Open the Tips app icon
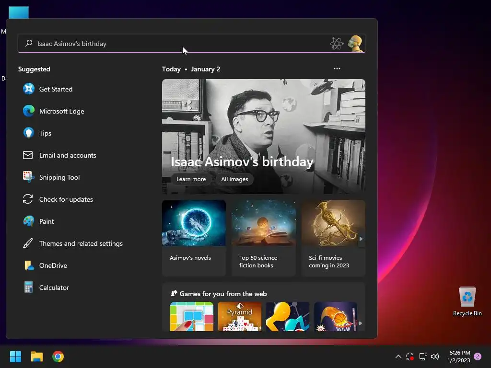Screen dimensions: 491x368 (28, 133)
